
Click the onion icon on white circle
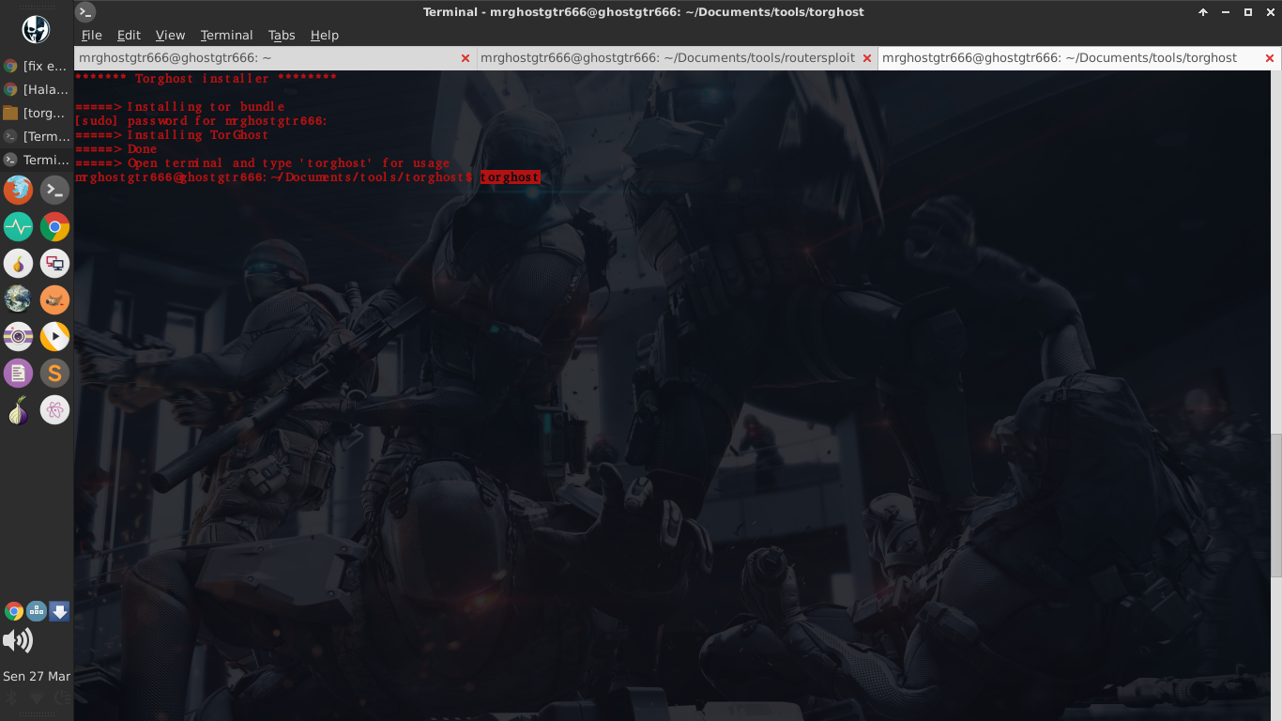coord(18,264)
